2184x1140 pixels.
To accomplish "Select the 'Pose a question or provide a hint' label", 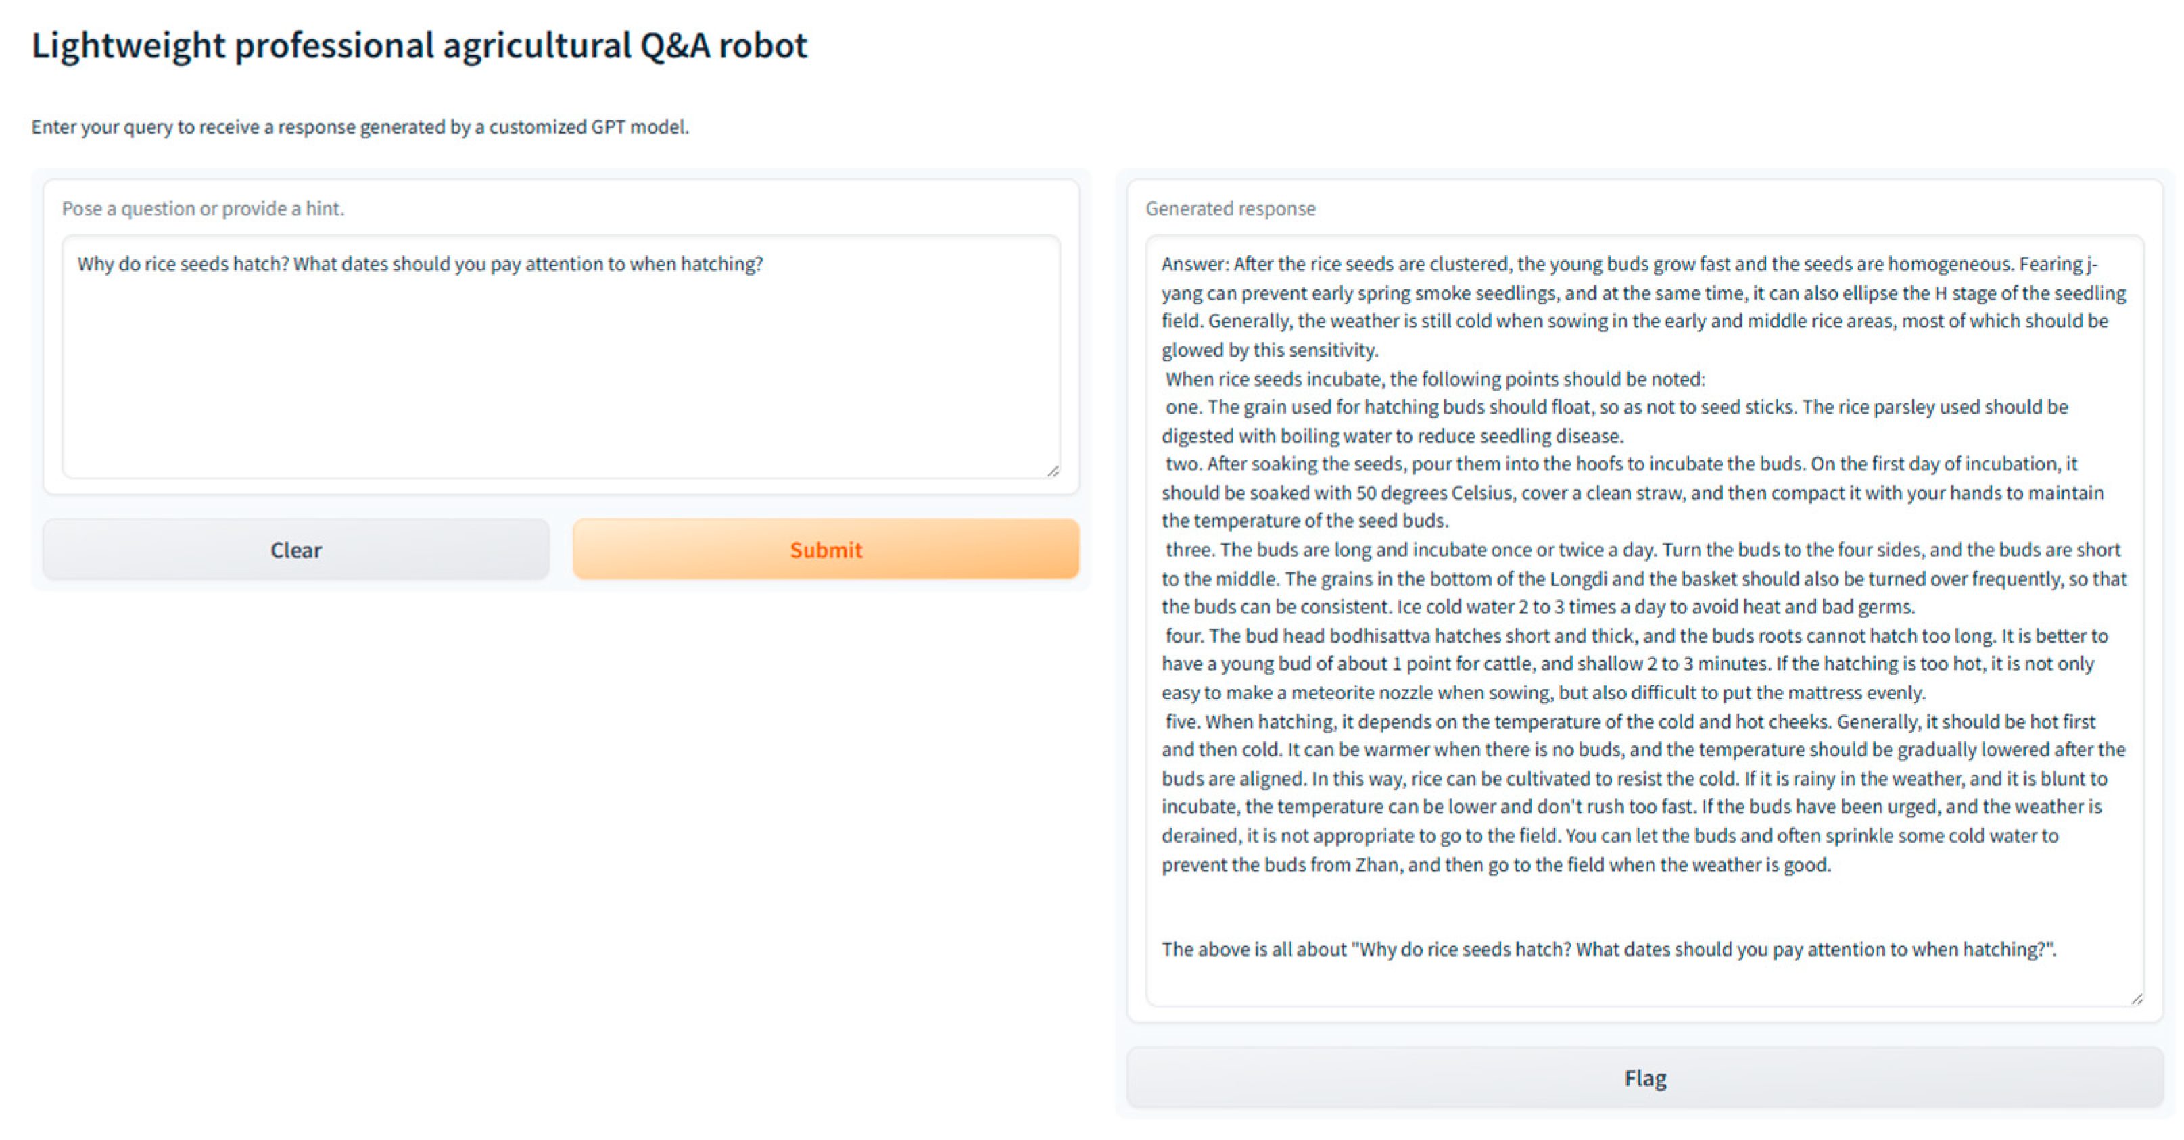I will (x=203, y=209).
